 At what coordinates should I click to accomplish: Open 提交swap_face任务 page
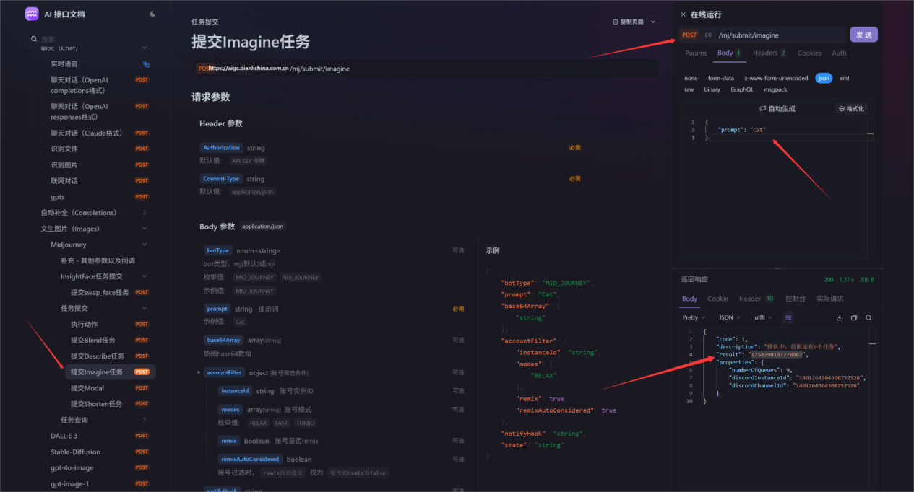100,292
